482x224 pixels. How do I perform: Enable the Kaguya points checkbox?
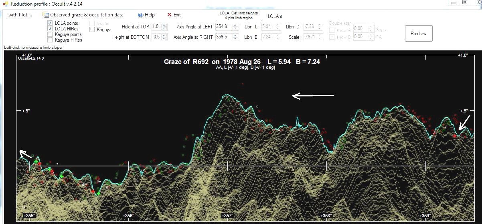[x=50, y=34]
